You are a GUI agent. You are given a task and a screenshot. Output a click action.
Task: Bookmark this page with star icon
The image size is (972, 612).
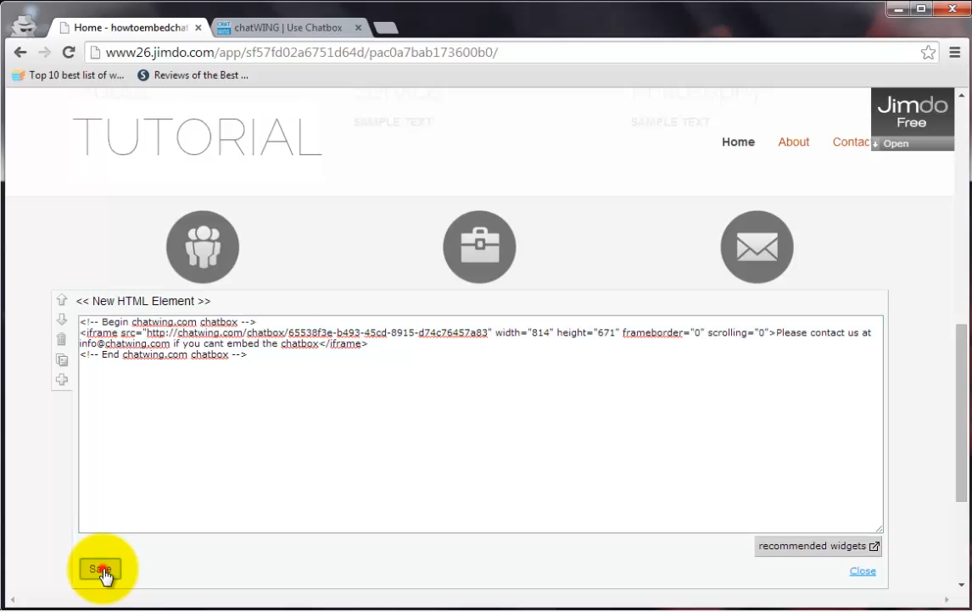927,53
